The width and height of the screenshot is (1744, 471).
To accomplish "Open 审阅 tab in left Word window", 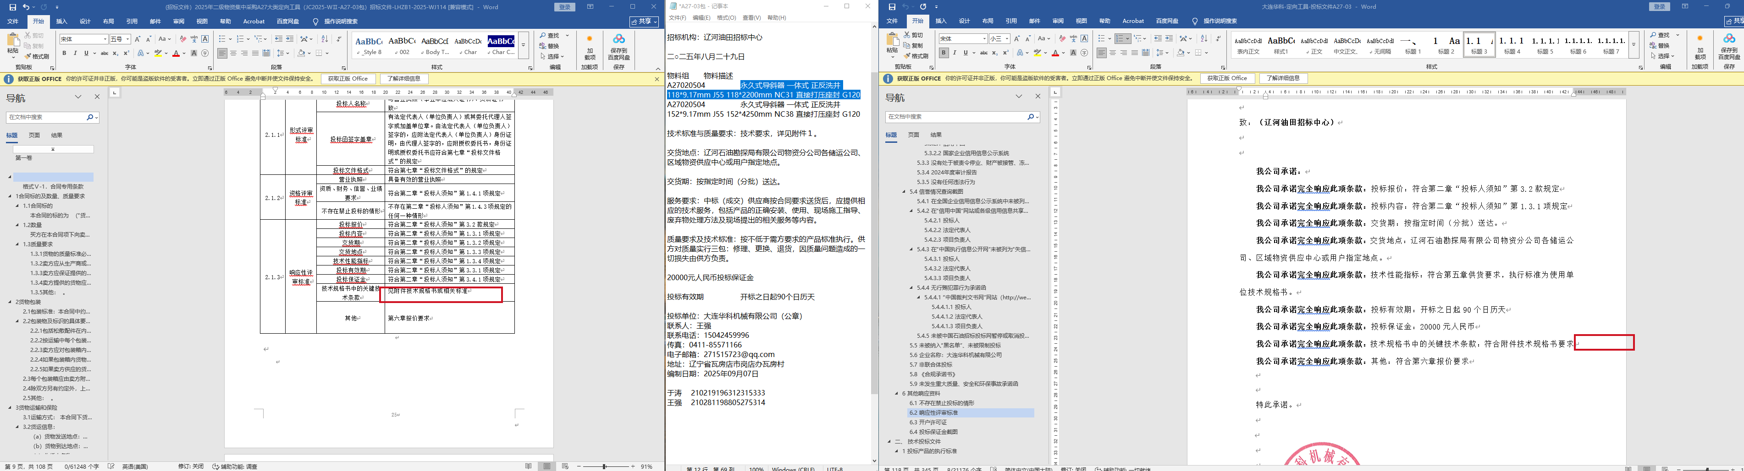I will [x=179, y=22].
